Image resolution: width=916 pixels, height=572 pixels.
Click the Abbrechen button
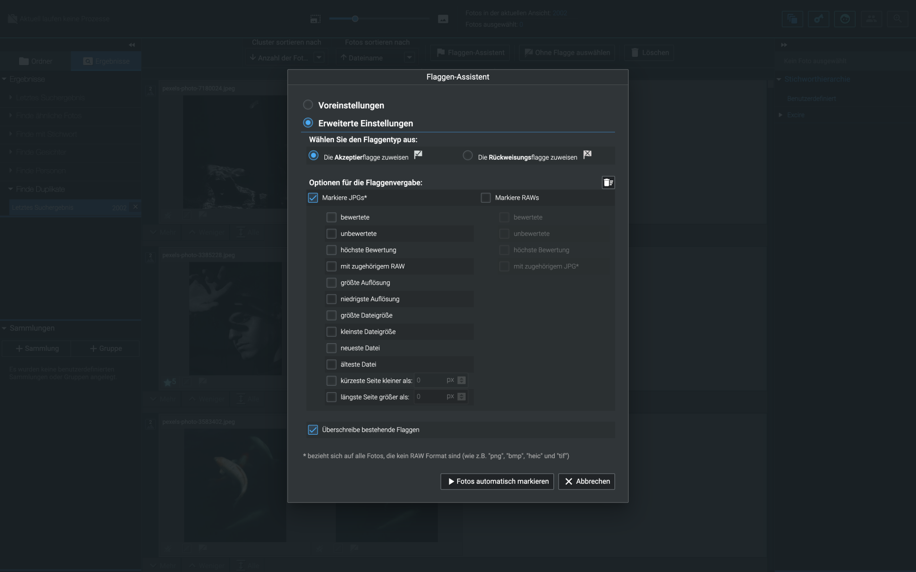[x=586, y=481]
